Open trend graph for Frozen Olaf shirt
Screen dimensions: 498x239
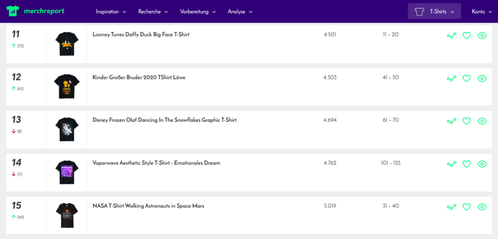451,121
